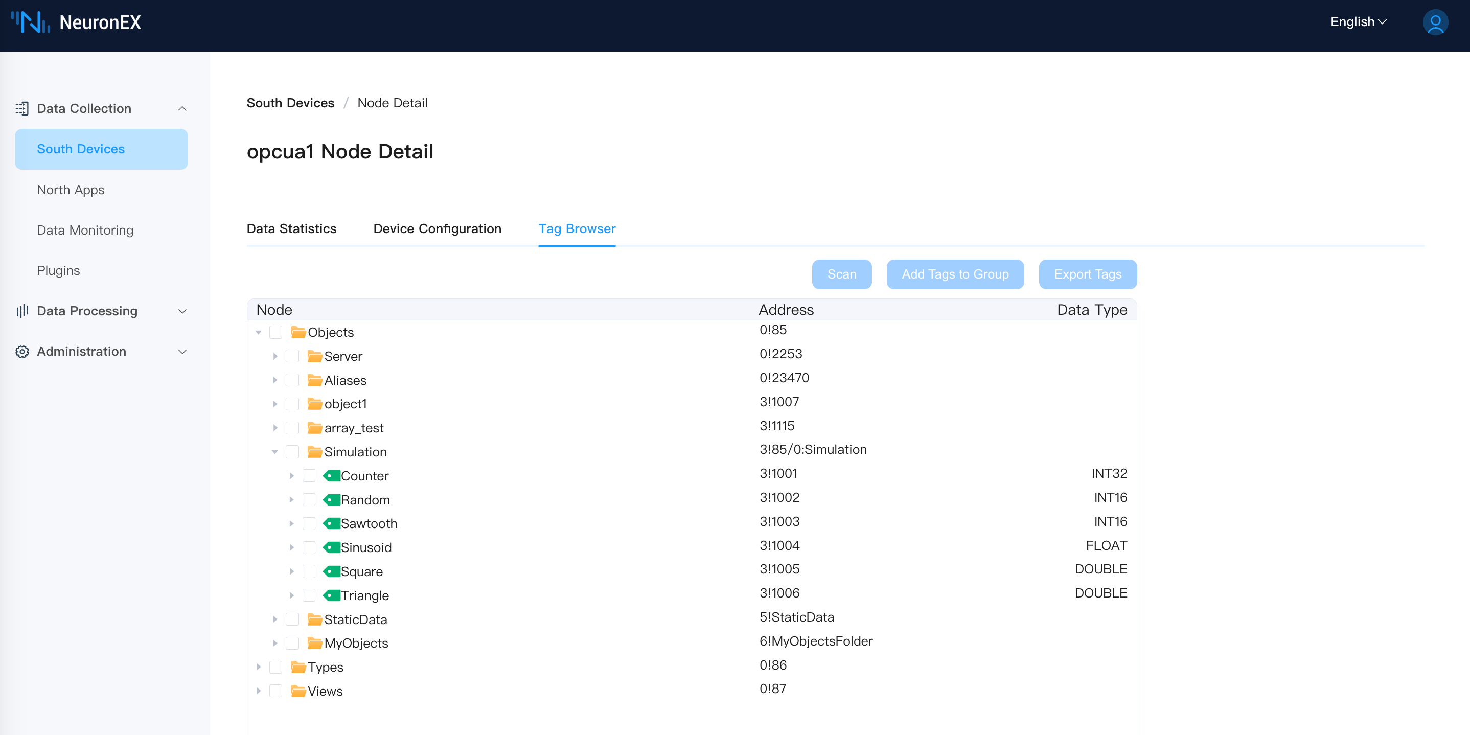Open the user profile avatar
Image resolution: width=1470 pixels, height=735 pixels.
[1435, 22]
